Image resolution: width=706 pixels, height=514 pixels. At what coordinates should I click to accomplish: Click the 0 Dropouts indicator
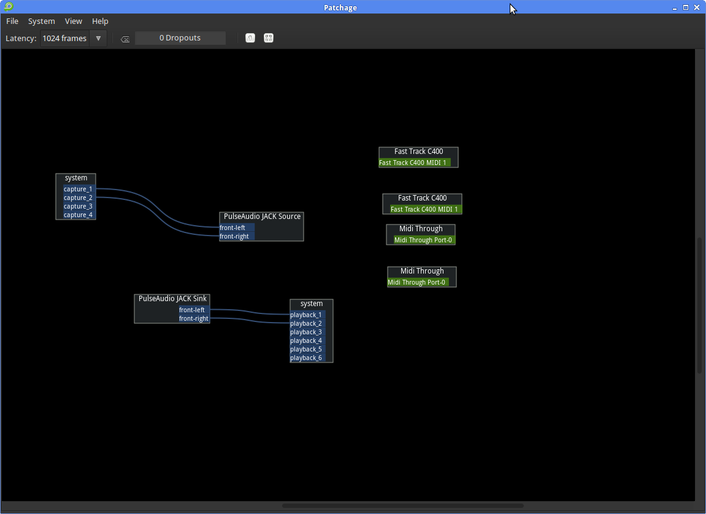180,38
